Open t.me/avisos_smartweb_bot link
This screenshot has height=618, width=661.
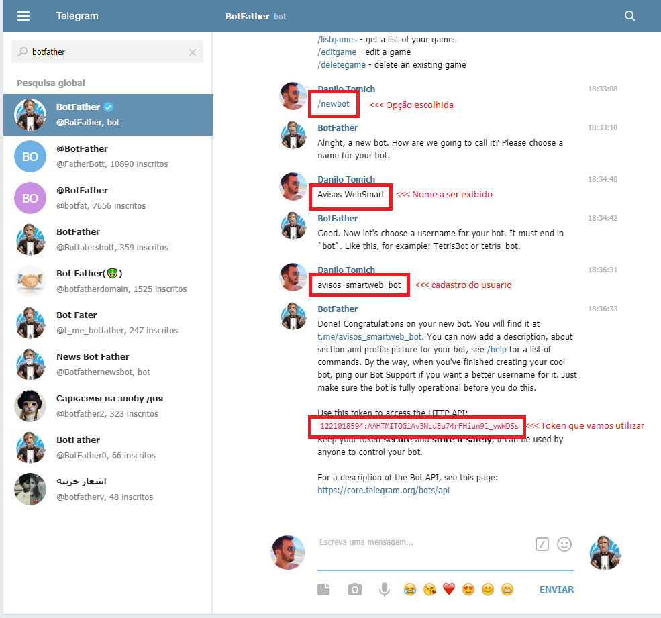(369, 336)
